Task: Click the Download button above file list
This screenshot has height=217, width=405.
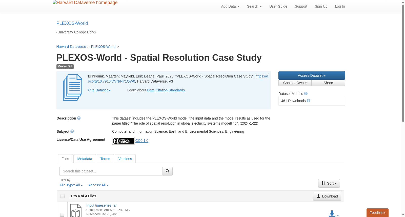Action: click(x=327, y=196)
